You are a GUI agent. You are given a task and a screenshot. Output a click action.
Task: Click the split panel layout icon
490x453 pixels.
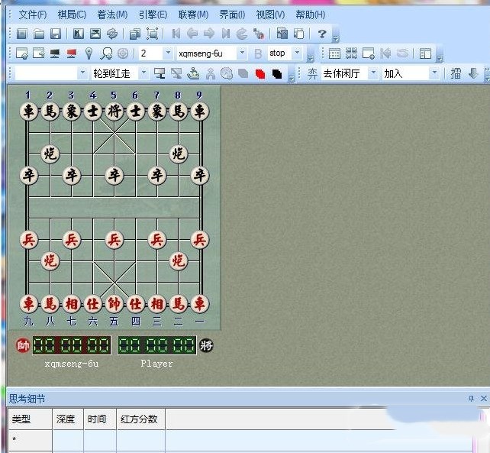(425, 53)
